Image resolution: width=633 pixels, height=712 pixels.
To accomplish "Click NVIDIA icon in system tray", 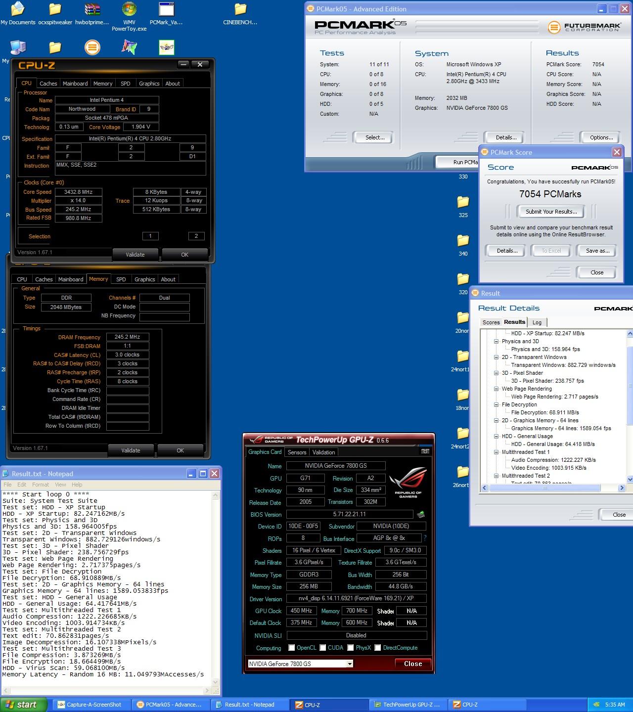I will point(597,705).
